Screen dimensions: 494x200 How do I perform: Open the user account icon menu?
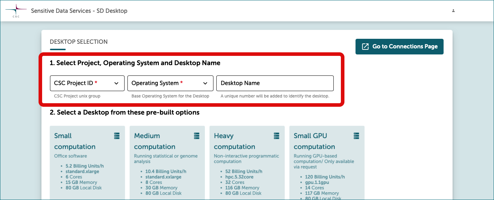453,11
